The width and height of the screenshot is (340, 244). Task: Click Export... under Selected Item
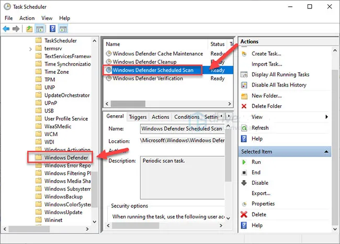(261, 193)
